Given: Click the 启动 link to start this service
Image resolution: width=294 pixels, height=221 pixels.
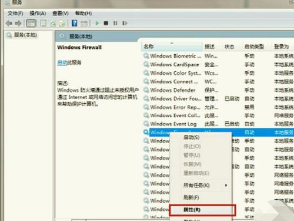Looking at the screenshot, I should [x=62, y=62].
